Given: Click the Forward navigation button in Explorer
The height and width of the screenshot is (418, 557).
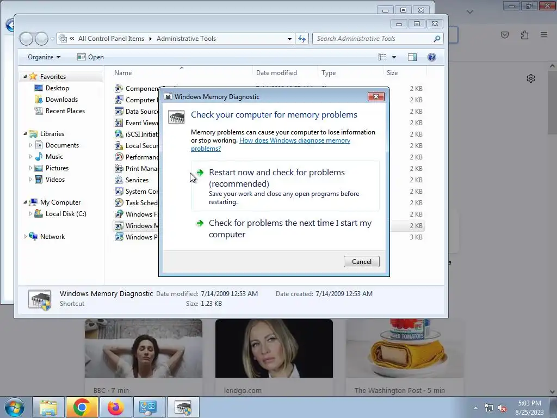Looking at the screenshot, I should click(x=41, y=39).
